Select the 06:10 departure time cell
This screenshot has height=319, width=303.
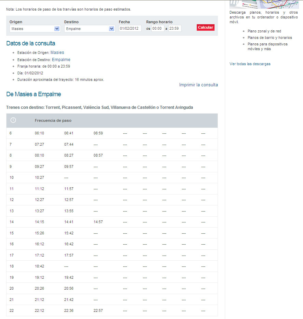(39, 133)
